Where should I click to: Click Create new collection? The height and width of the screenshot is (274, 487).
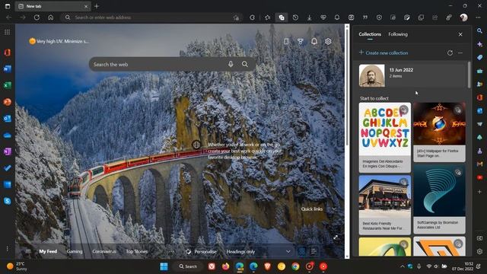point(384,53)
